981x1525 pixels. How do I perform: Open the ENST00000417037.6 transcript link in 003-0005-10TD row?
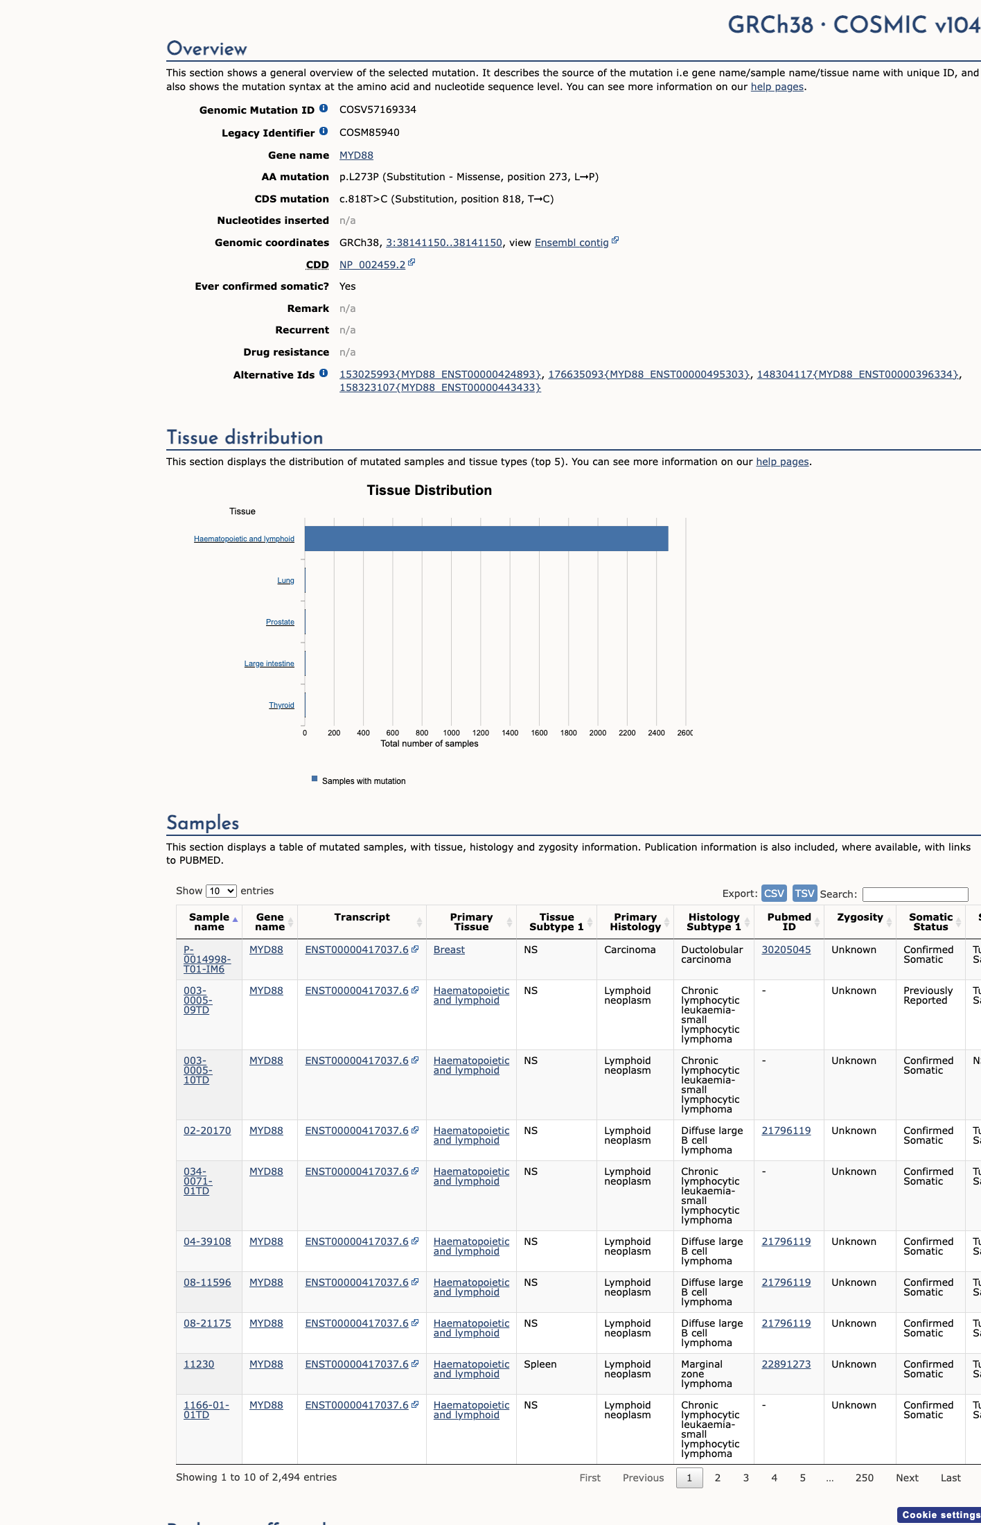pos(357,1061)
